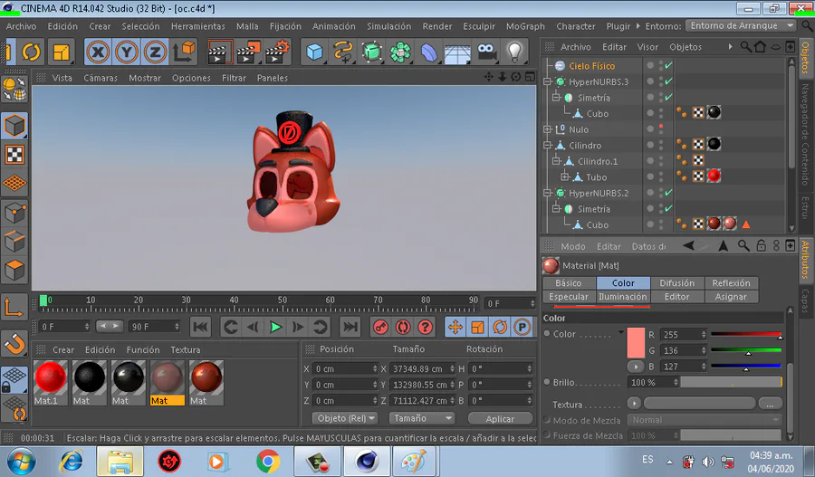Open the Simulación menu

pyautogui.click(x=388, y=26)
